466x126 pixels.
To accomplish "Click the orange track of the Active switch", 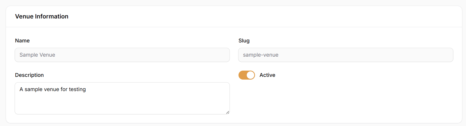I will click(242, 75).
